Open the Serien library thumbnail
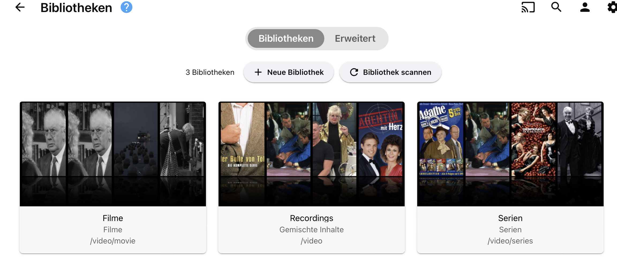617x263 pixels. [510, 154]
